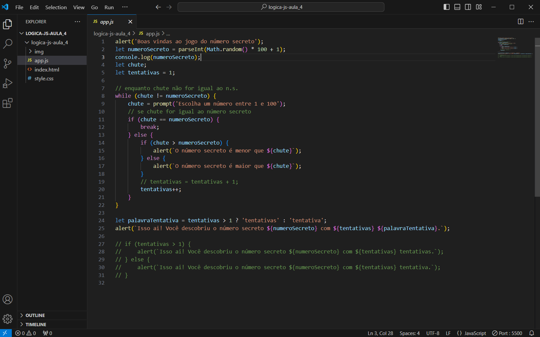Click the 'break;' statement on line 12
Image resolution: width=540 pixels, height=337 pixels.
[150, 127]
